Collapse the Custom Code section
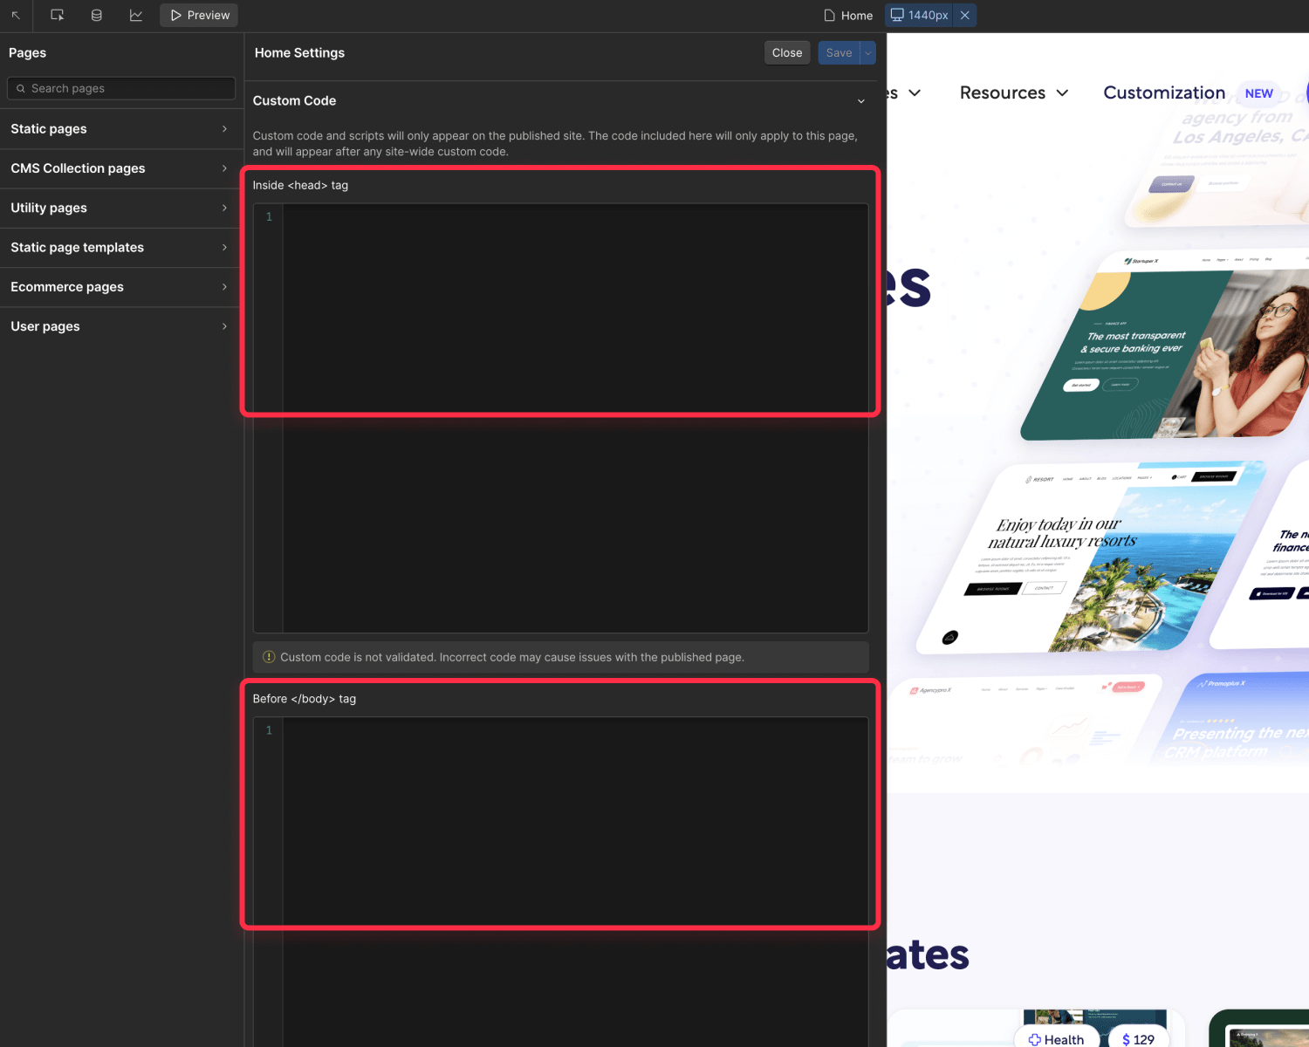Screen dimensions: 1309x1047 (x=861, y=101)
